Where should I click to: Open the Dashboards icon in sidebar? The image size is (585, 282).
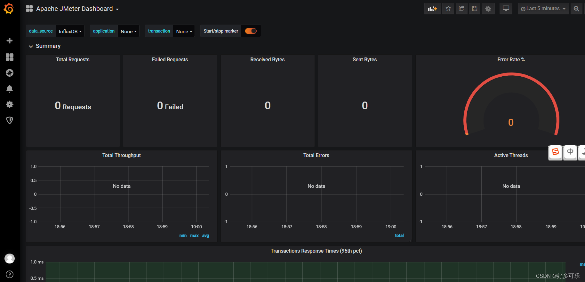(10, 57)
